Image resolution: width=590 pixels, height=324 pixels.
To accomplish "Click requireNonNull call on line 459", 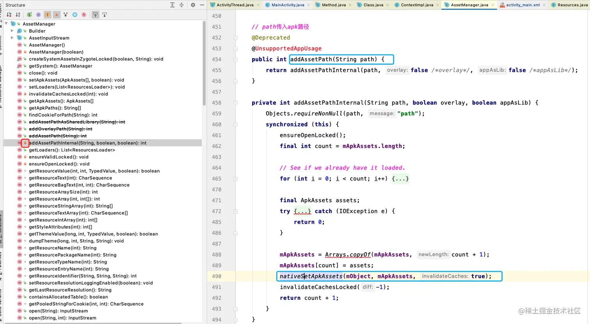I will coord(318,114).
